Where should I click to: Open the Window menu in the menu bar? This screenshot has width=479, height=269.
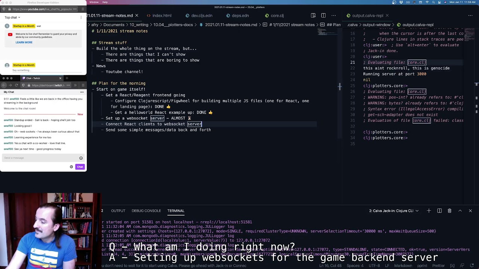coord(94,2)
